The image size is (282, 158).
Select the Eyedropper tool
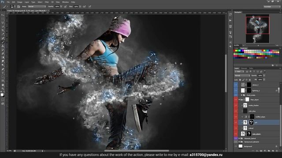[x=3, y=34]
